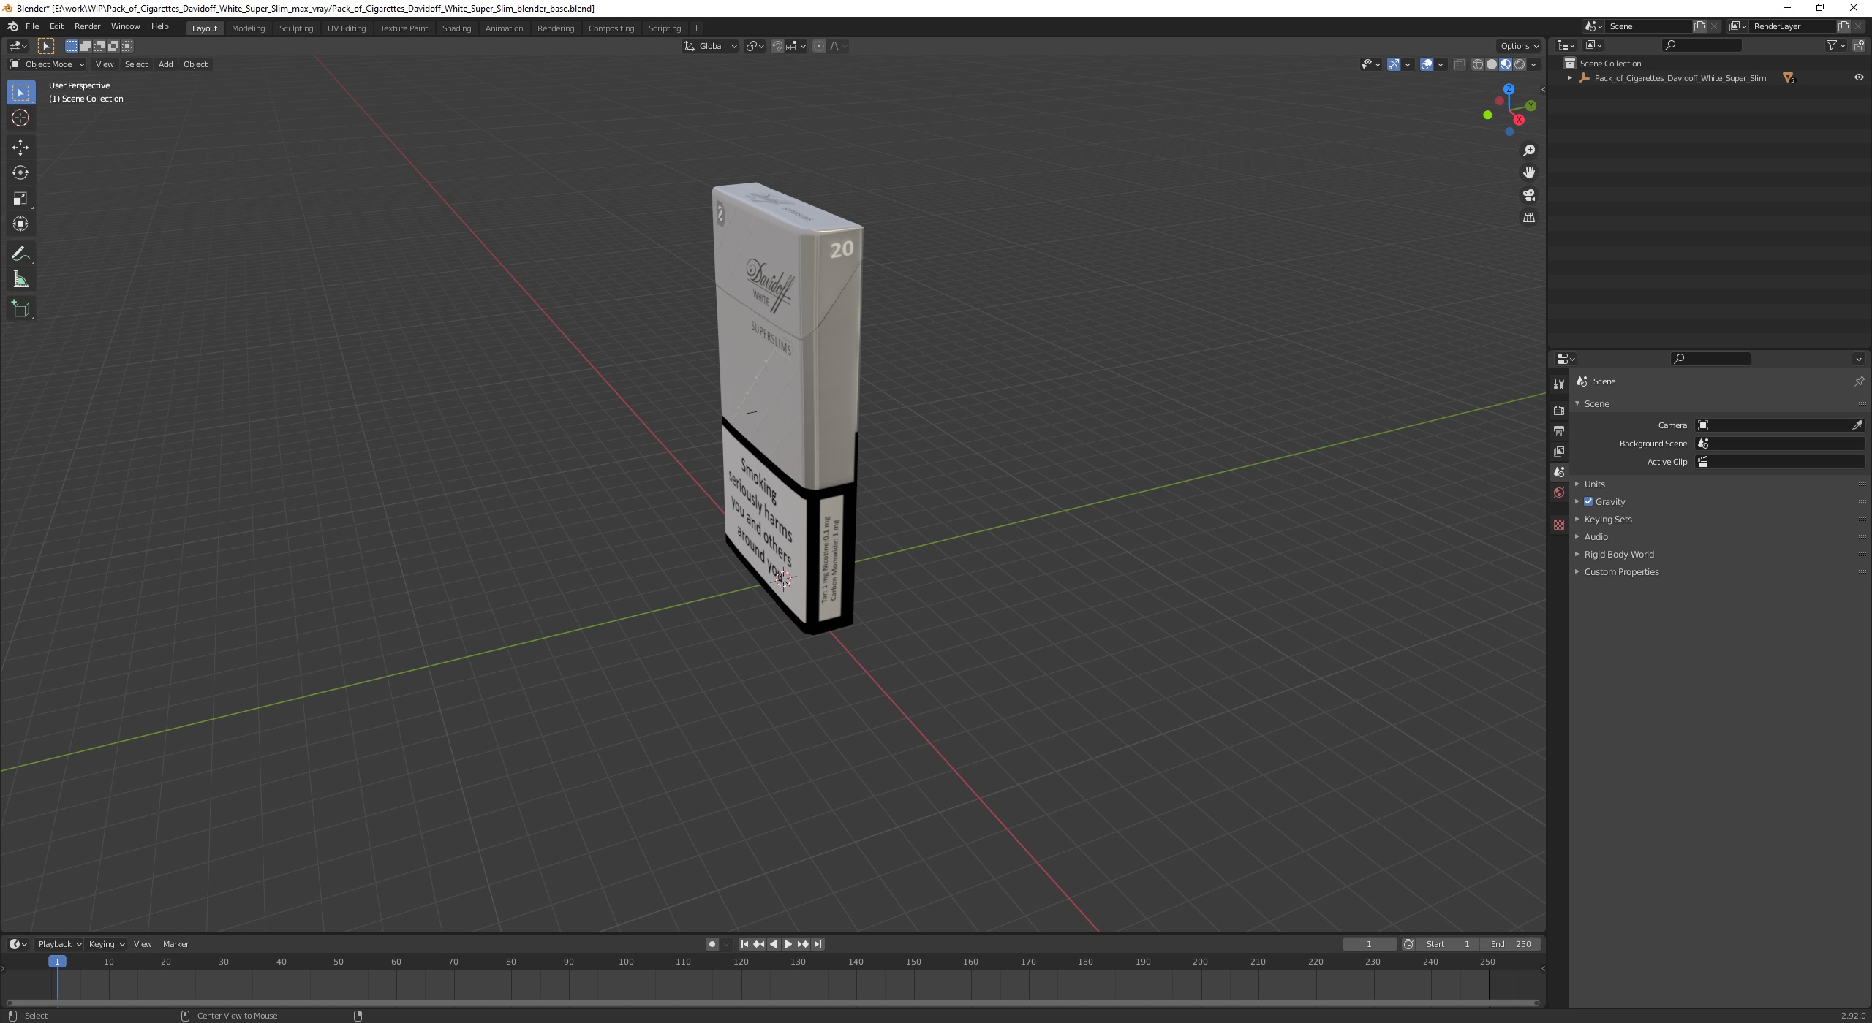The height and width of the screenshot is (1023, 1872).
Task: Switch to the UV Editing workspace tab
Action: click(346, 28)
